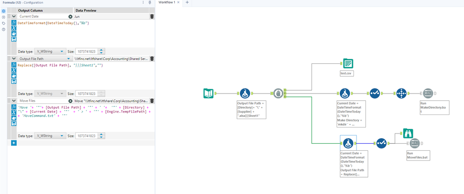Image resolution: width=464 pixels, height=194 pixels.
Task: Clear the Move Files column name
Action: click(70, 100)
